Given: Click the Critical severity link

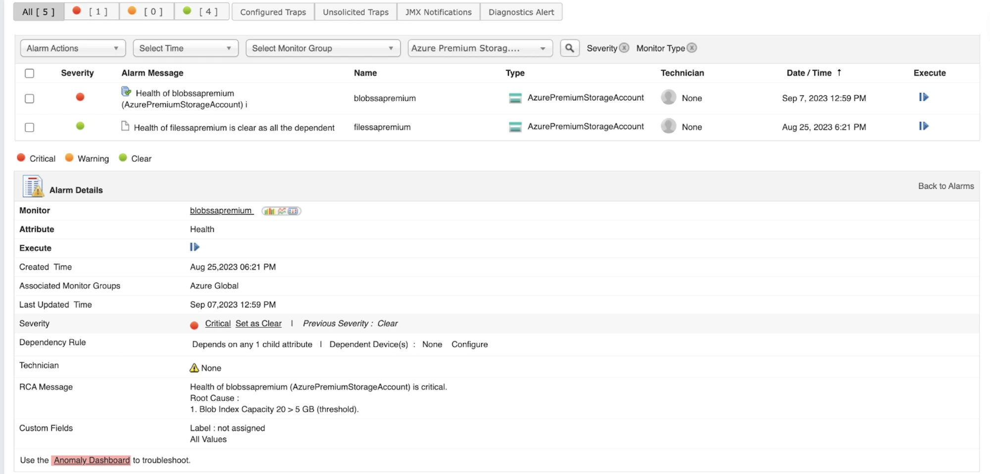Looking at the screenshot, I should [218, 323].
